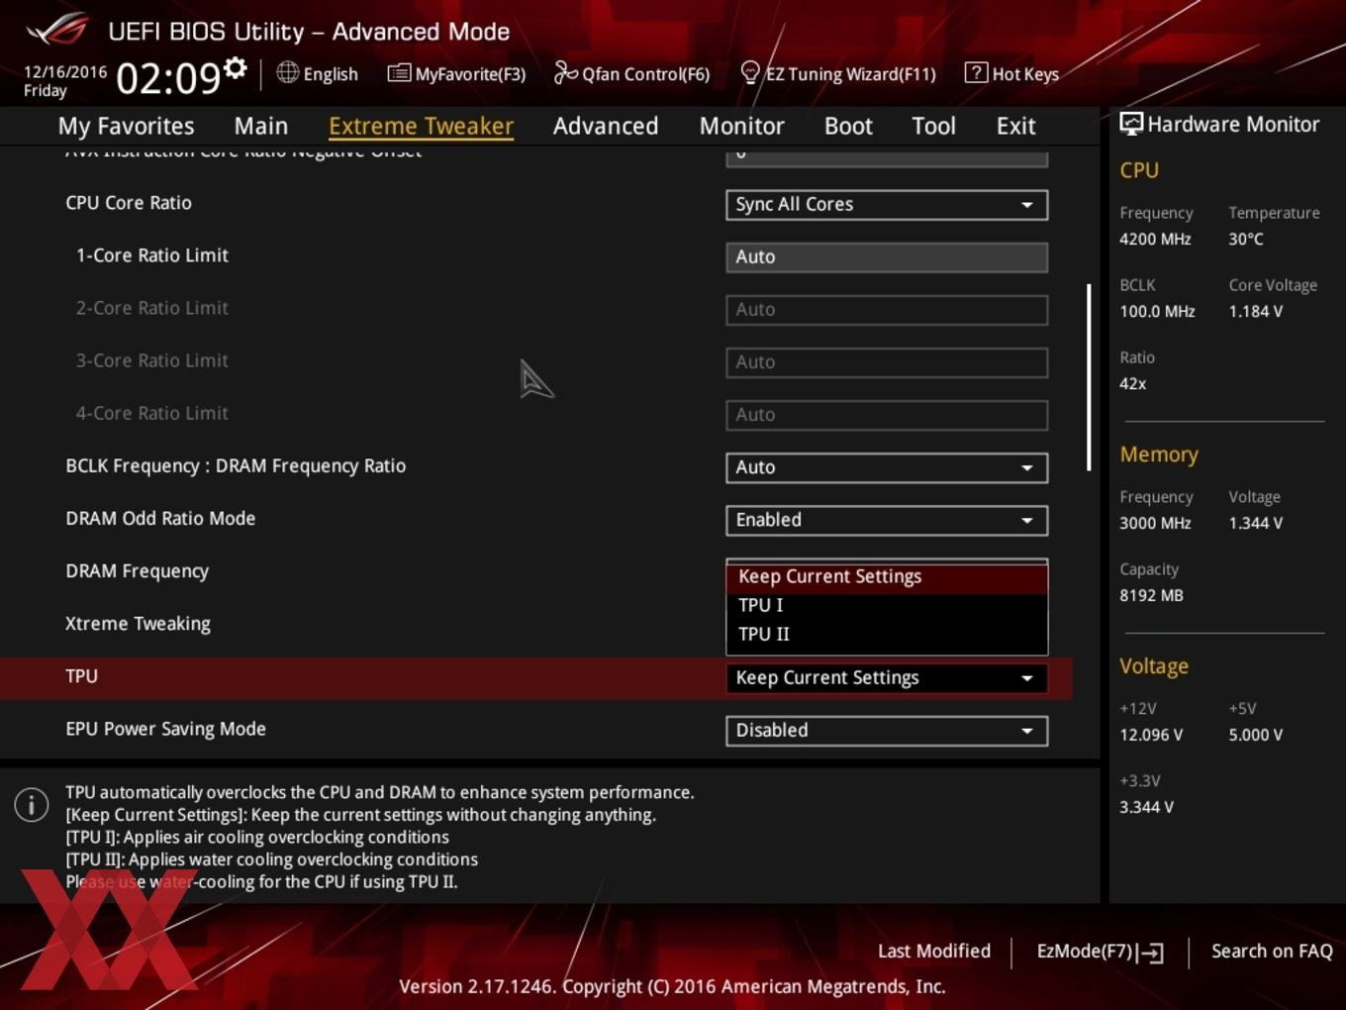Switch to the Main tab
This screenshot has width=1346, height=1010.
[x=261, y=126]
